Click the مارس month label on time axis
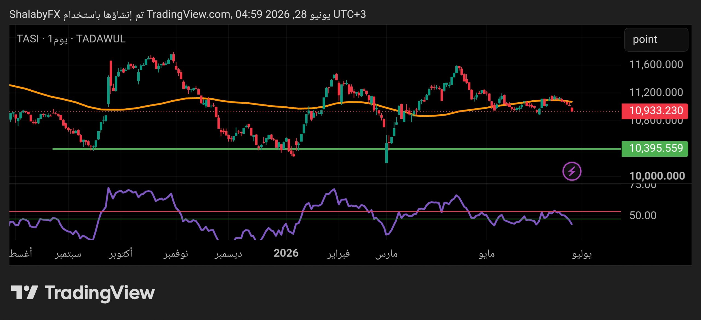The height and width of the screenshot is (320, 701). click(386, 254)
